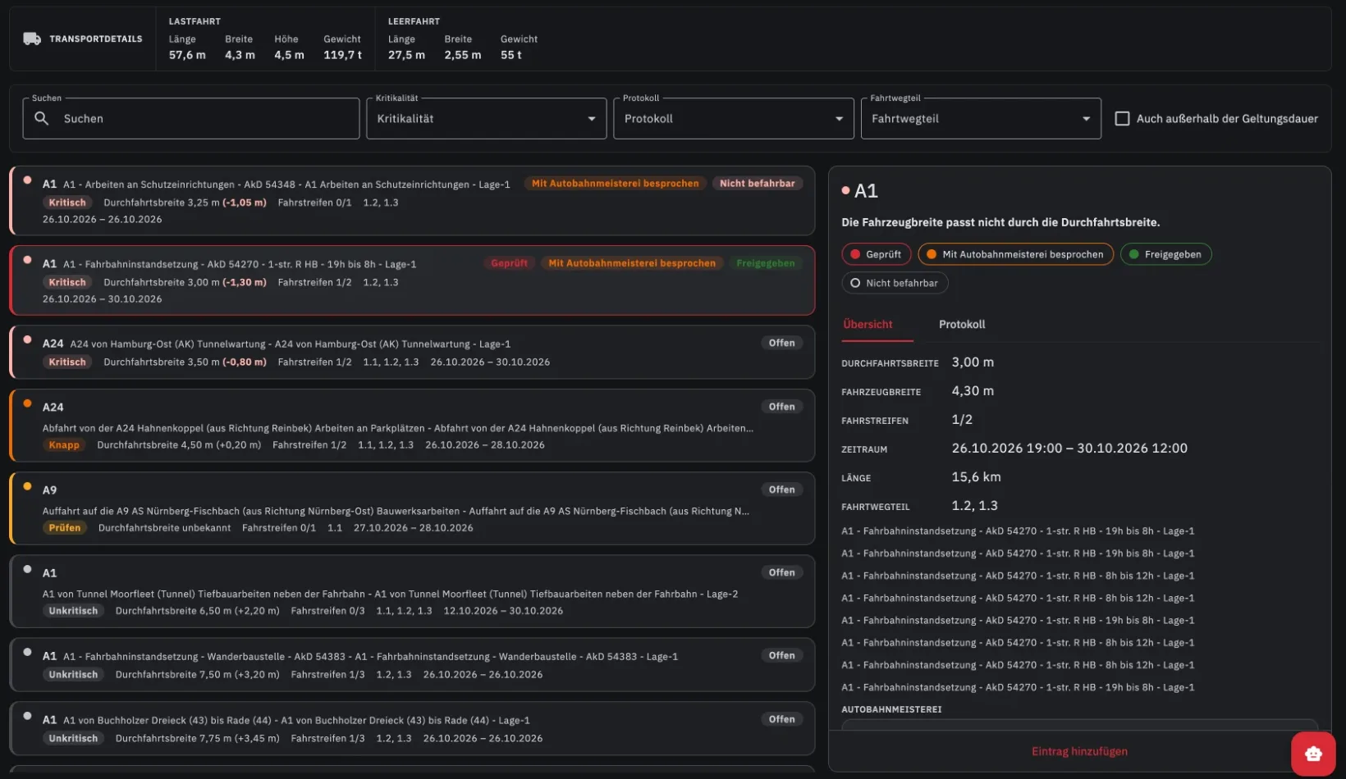Select the A1 Buchholzer Dreieck bis Rade entry
The width and height of the screenshot is (1346, 779).
(x=412, y=728)
